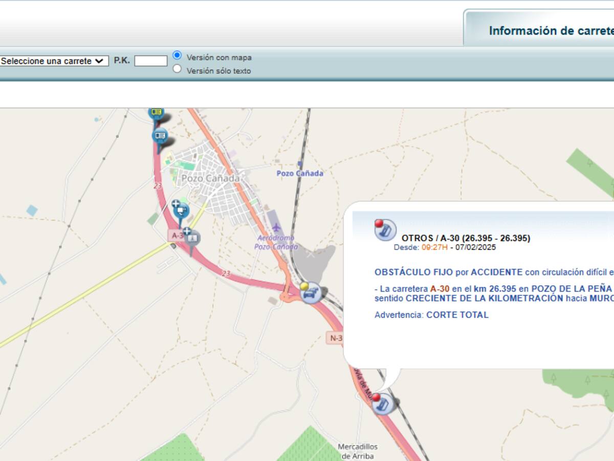Screen dimensions: 614x461
Task: Click the incident icon inside the popup header
Action: (x=385, y=229)
